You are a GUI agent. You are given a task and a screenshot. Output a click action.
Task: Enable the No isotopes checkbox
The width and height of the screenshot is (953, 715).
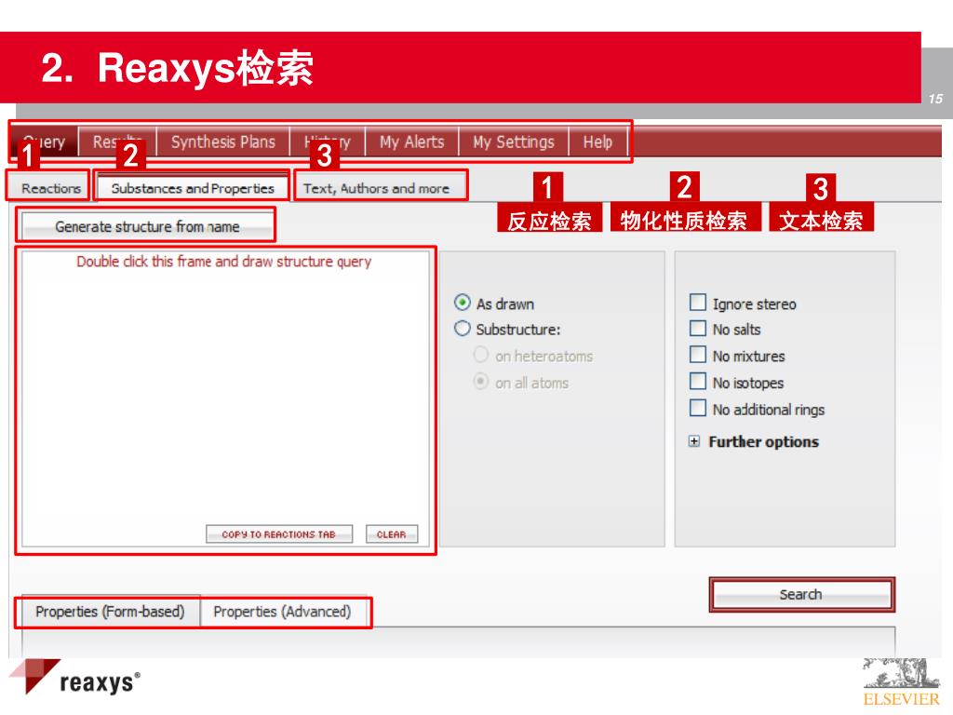tap(698, 381)
